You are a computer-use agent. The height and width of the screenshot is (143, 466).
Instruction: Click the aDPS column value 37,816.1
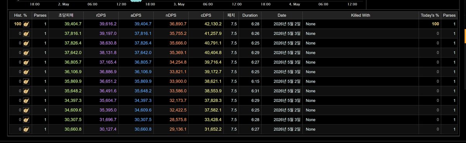[x=143, y=34]
